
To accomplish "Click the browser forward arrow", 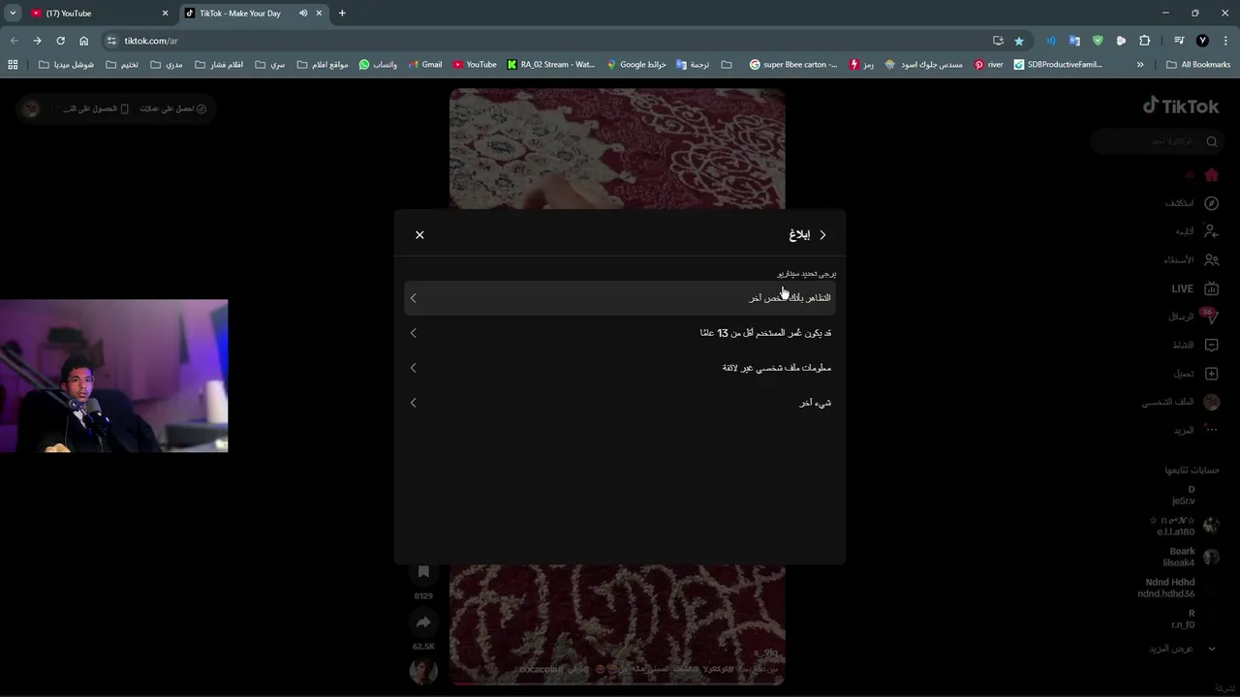I will (37, 41).
